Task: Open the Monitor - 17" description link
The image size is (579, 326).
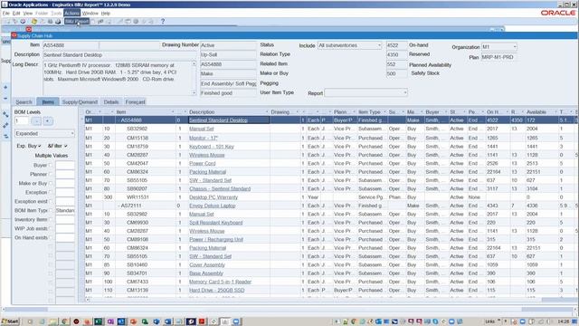Action: 204,138
